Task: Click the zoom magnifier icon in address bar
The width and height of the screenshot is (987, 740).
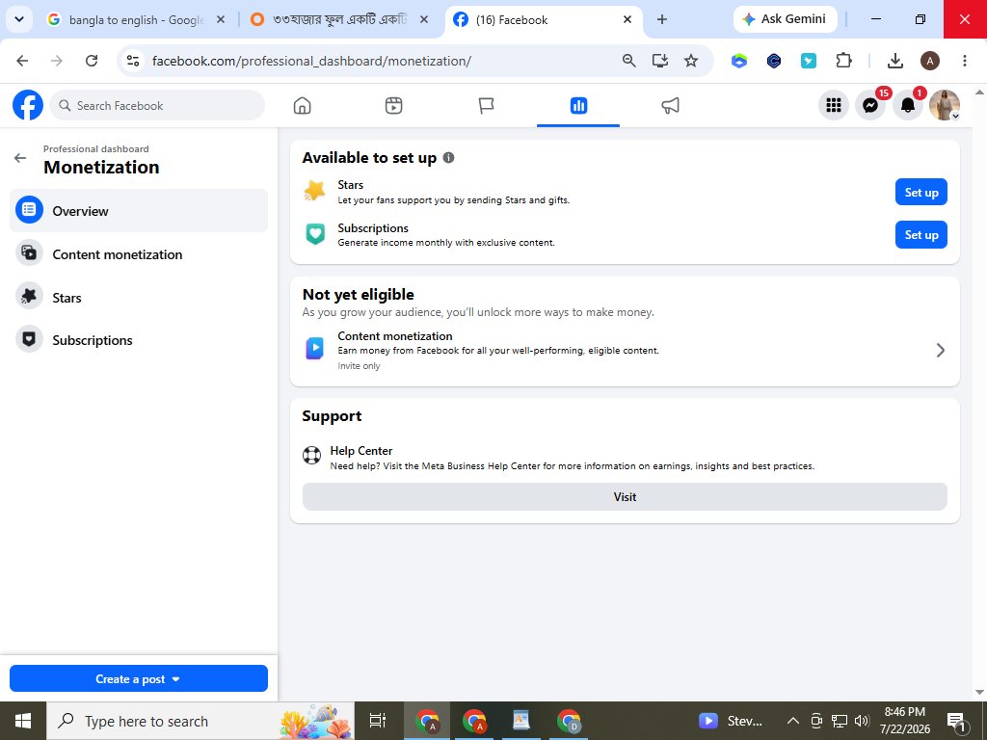Action: [x=628, y=61]
